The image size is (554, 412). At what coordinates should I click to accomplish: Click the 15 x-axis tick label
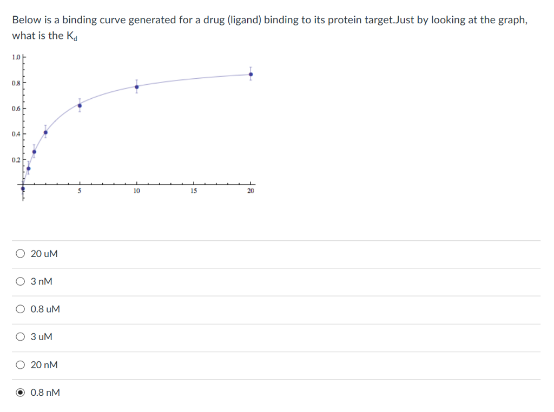(194, 191)
